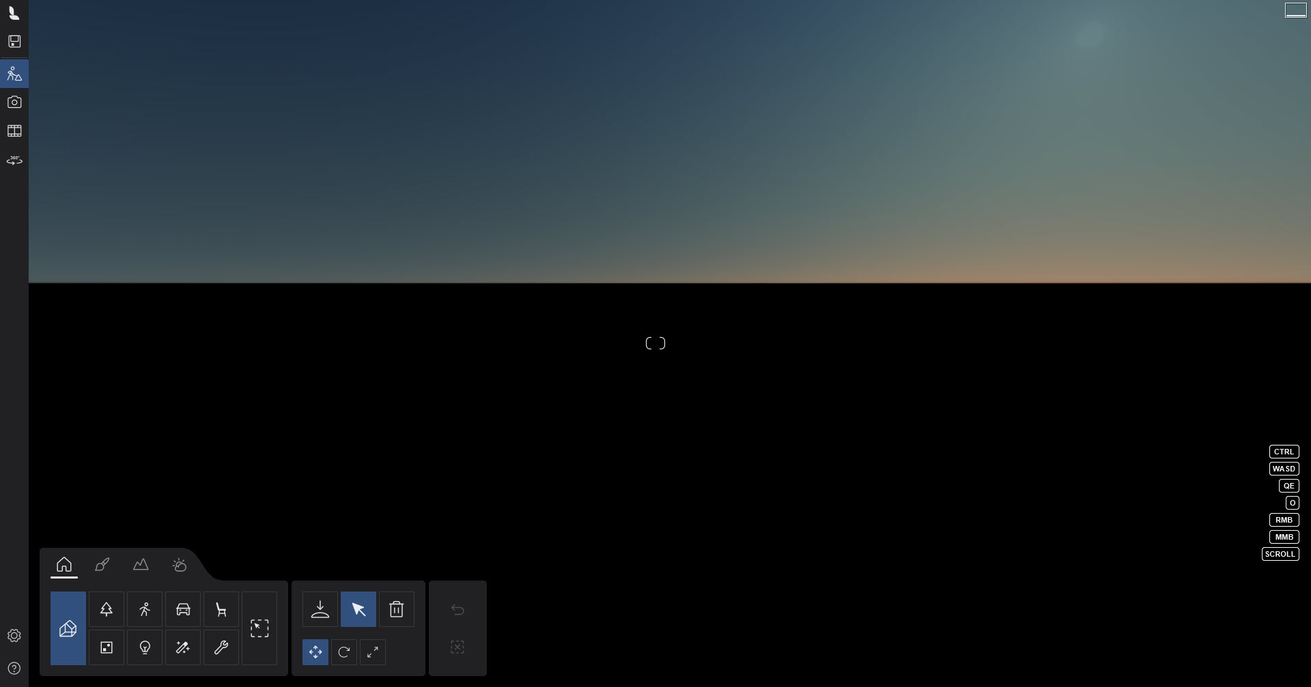The image size is (1311, 687).
Task: Click the trash can delete tool
Action: (x=397, y=609)
